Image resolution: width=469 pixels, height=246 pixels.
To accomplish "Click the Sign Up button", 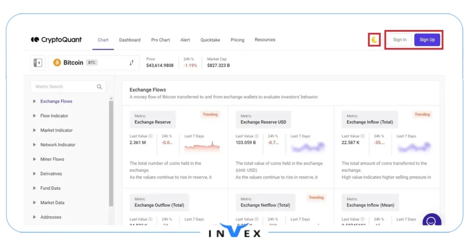I will [427, 40].
